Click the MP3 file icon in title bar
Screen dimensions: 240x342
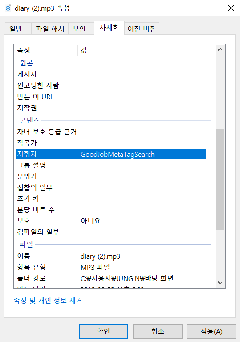point(8,8)
